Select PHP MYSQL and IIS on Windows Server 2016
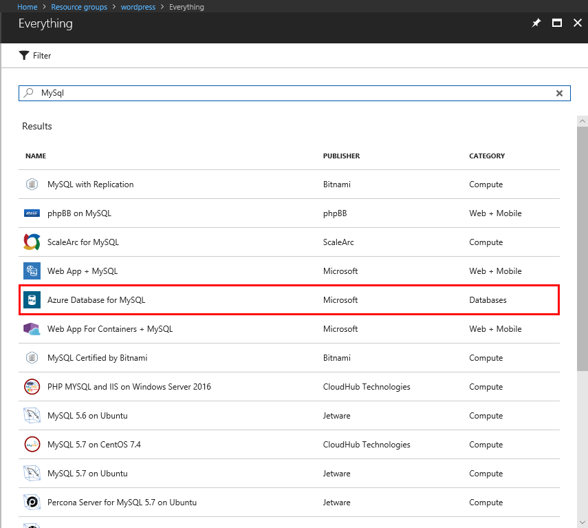Image resolution: width=588 pixels, height=528 pixels. [289, 386]
